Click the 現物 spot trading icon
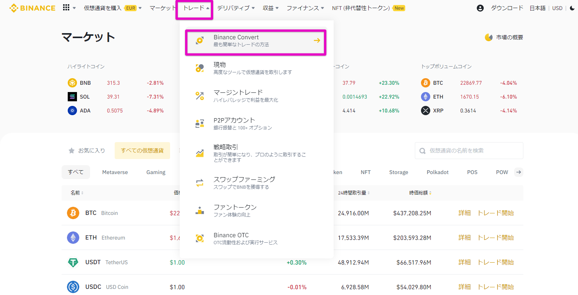Viewport: 578px width, 295px height. coord(200,68)
